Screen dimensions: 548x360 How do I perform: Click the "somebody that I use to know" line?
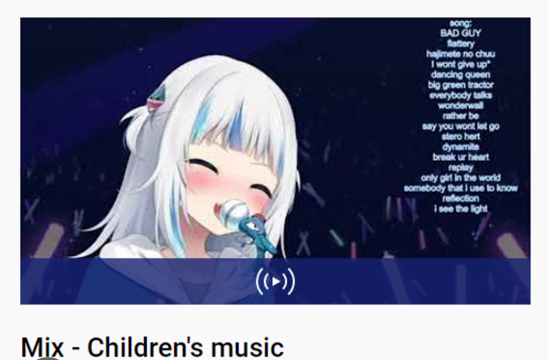click(460, 188)
